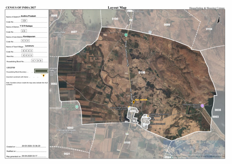Image resolution: width=232 pixels, height=164 pixels.
Task: Click the Kondapuram sub-district name
Action: tap(29, 36)
